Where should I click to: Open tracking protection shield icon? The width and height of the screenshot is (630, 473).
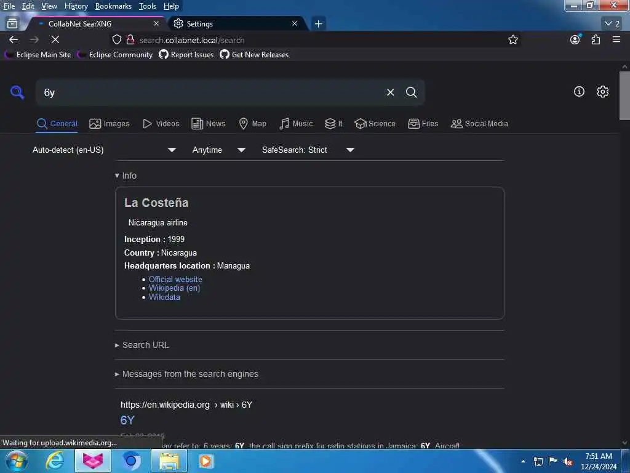[x=117, y=39]
